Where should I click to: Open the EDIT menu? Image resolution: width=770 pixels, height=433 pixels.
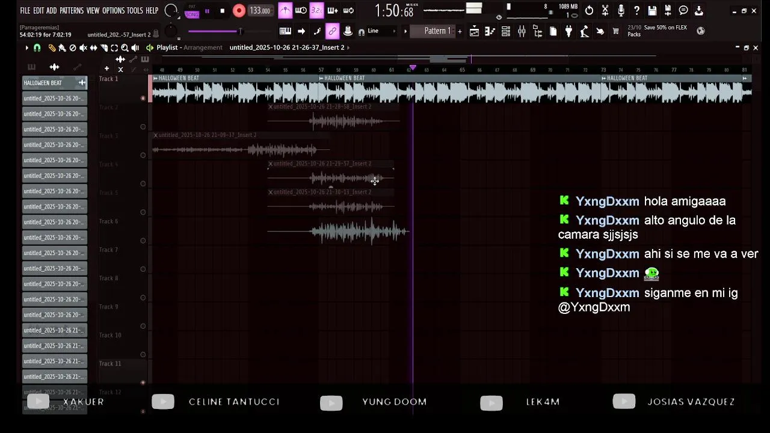click(x=38, y=11)
